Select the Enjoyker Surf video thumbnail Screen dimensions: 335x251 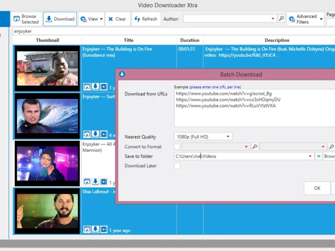(x=47, y=116)
